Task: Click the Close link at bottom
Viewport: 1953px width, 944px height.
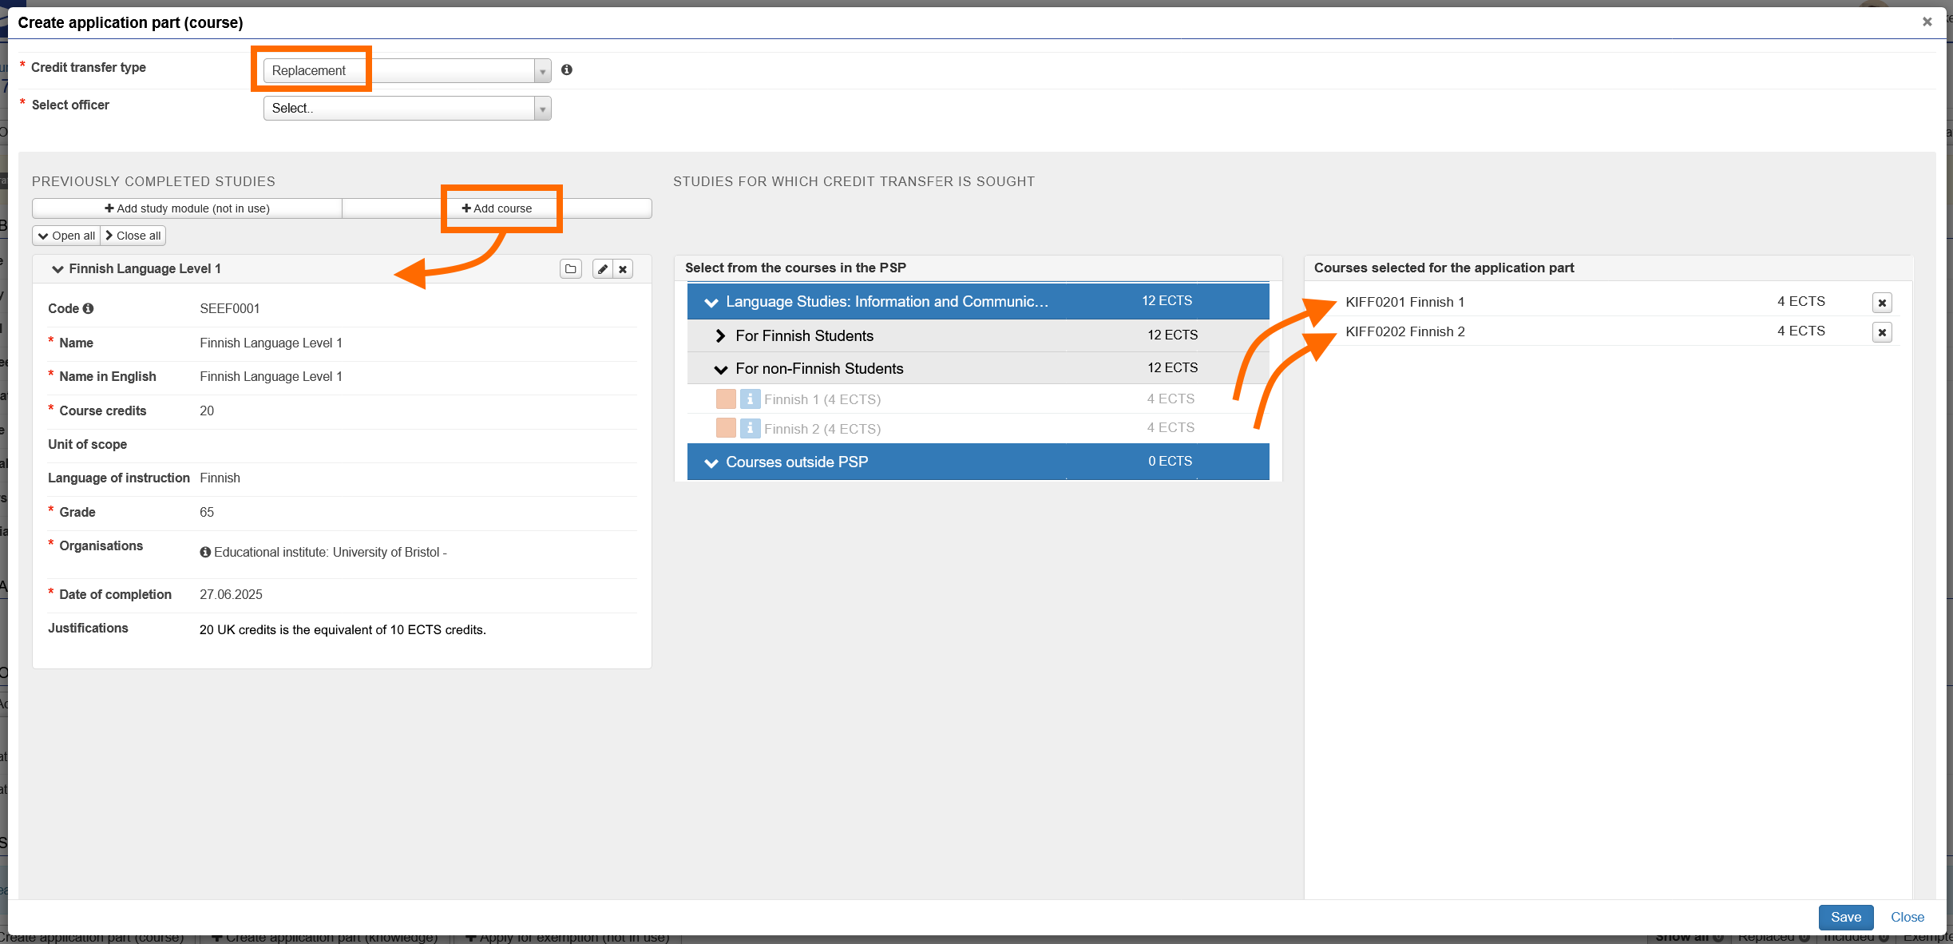Action: point(1907,917)
